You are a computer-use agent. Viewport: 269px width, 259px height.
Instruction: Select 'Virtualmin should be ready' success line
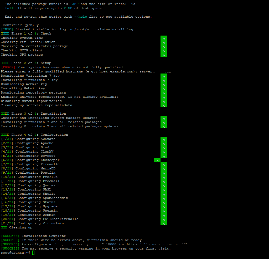coord(71,240)
